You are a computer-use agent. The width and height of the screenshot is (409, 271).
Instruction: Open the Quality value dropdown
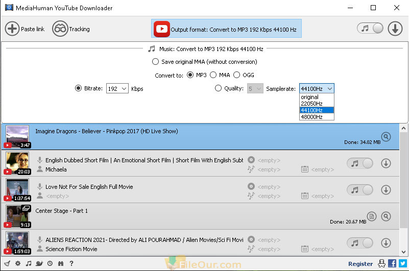click(255, 89)
